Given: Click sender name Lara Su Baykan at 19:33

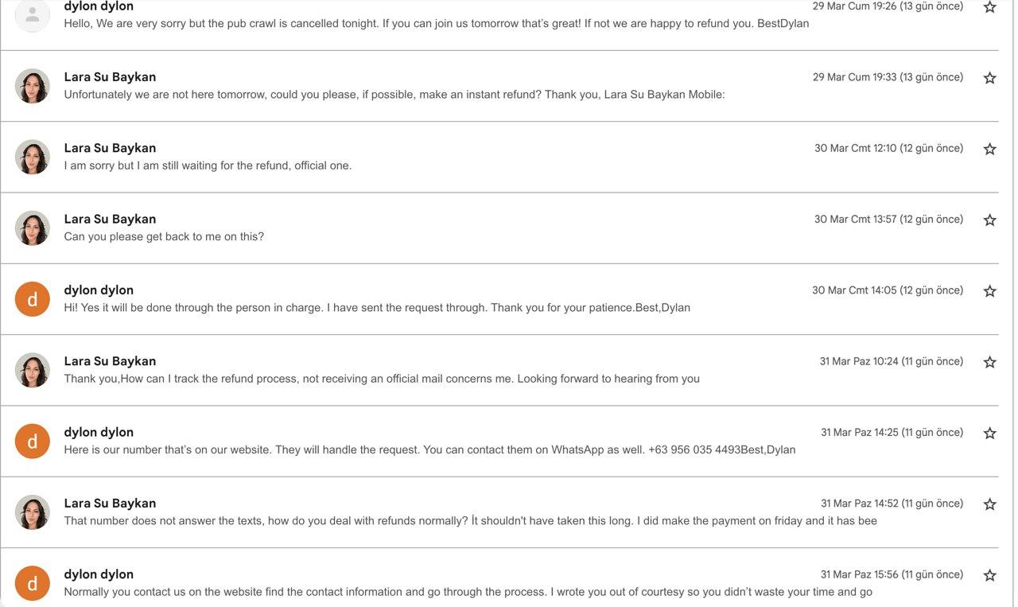Looking at the screenshot, I should (110, 77).
